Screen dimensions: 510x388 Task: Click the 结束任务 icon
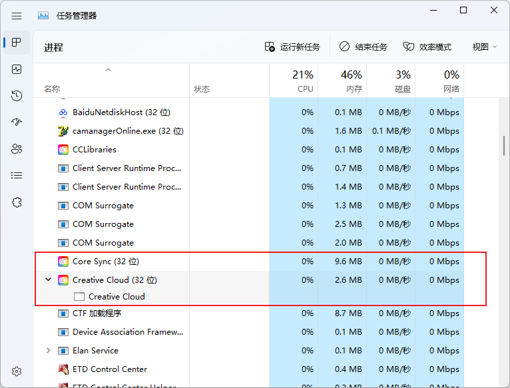coord(344,47)
